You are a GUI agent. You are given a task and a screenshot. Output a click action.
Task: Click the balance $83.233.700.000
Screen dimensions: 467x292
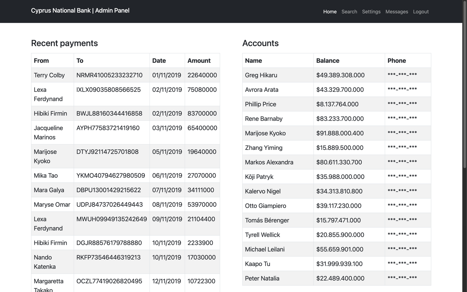point(340,119)
